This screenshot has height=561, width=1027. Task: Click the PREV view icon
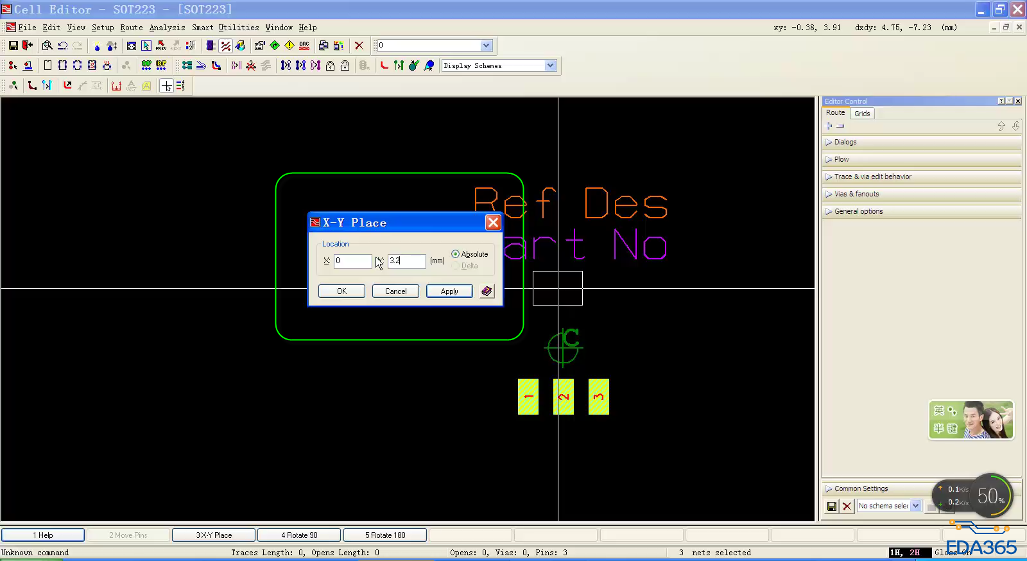tap(161, 46)
